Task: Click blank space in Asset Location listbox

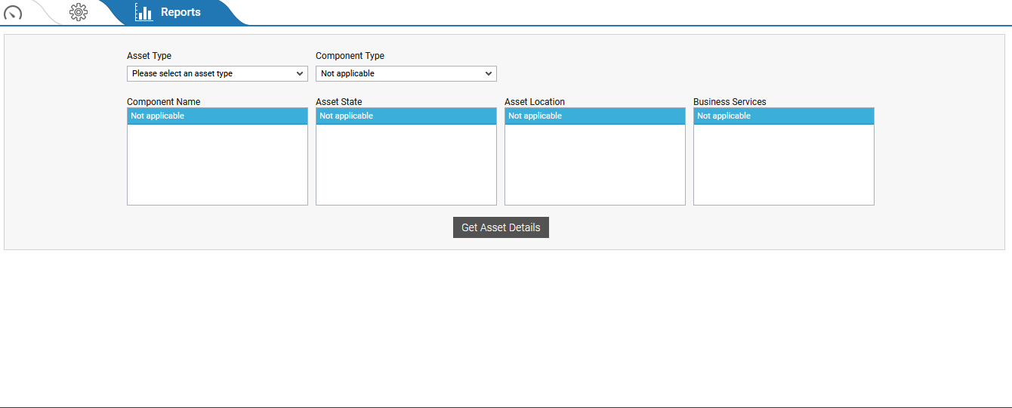Action: [595, 166]
